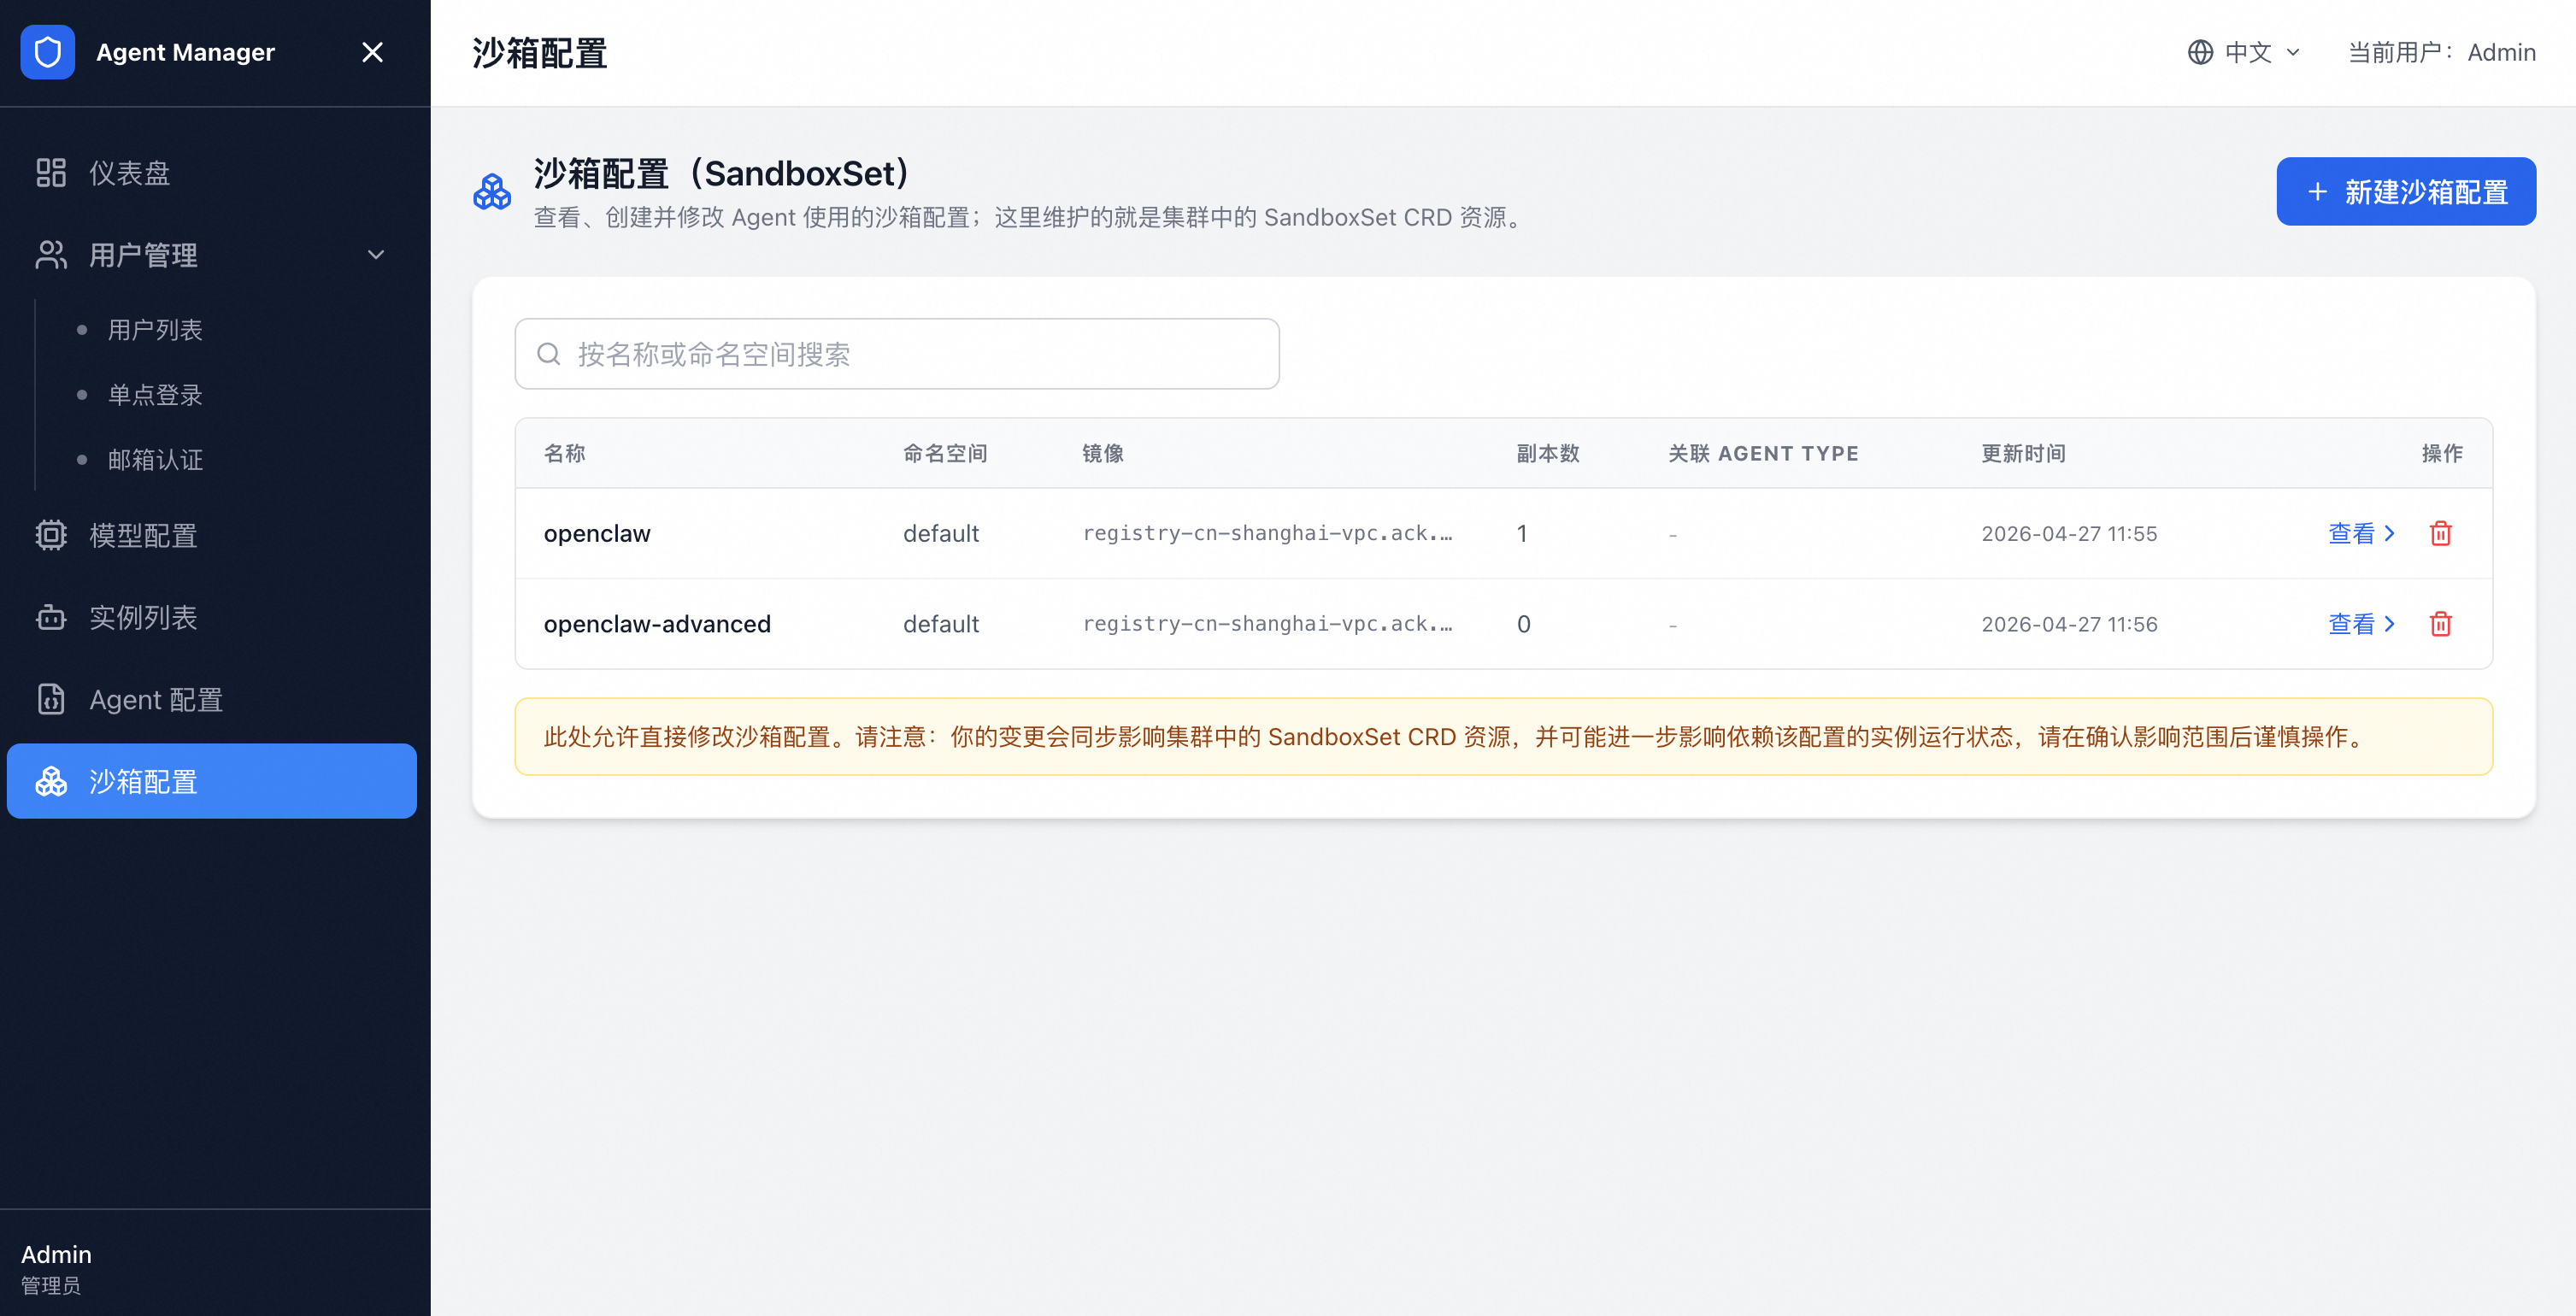Click the 实例列表 robot icon

(51, 618)
